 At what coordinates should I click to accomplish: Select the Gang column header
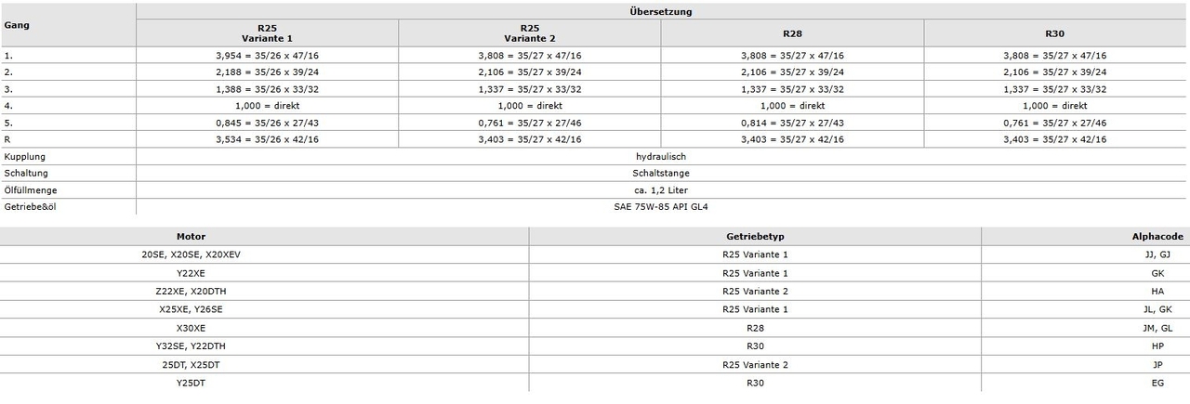tap(17, 25)
